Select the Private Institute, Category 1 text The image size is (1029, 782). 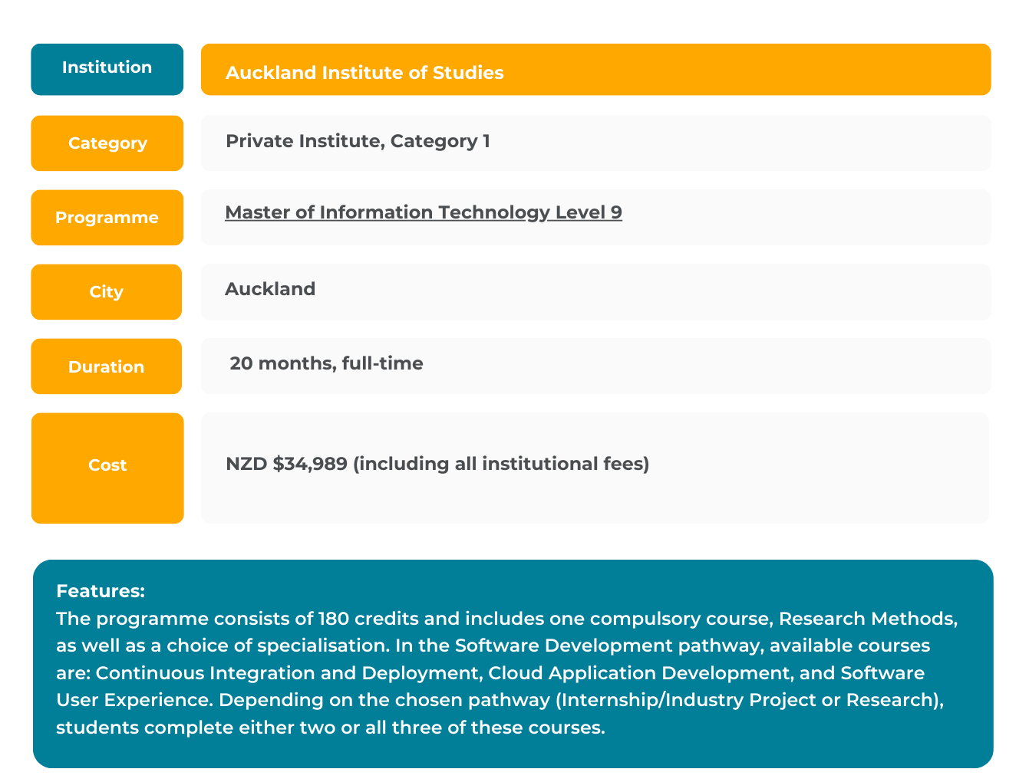(358, 141)
